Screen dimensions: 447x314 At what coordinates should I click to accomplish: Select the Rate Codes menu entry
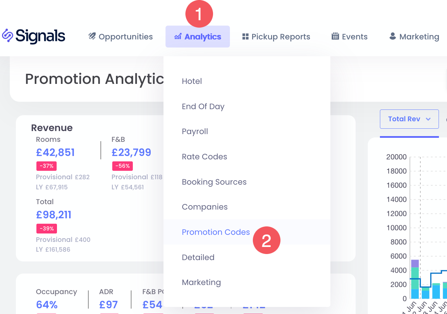204,157
